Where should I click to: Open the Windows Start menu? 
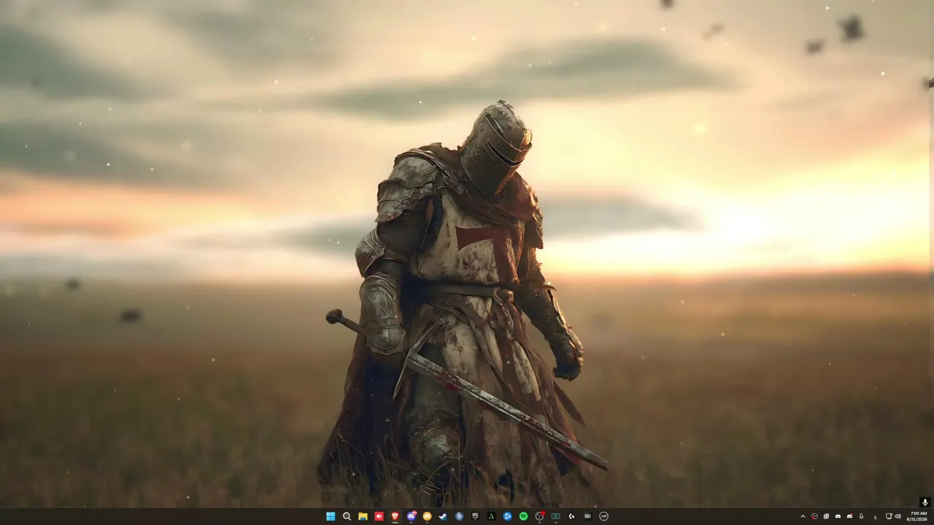(331, 516)
